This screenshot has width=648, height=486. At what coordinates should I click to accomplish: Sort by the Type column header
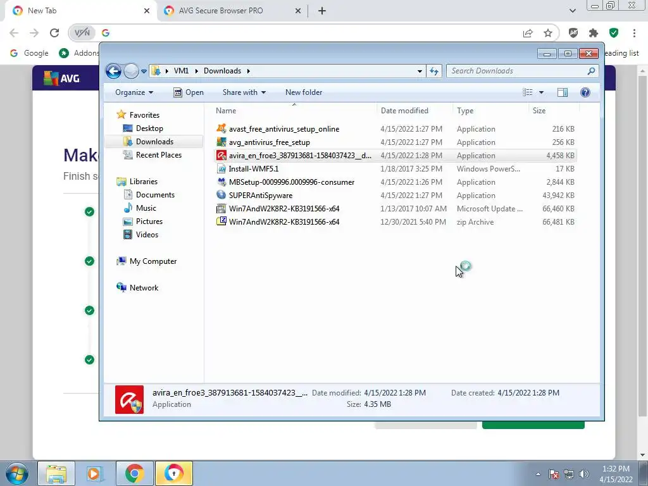point(465,110)
